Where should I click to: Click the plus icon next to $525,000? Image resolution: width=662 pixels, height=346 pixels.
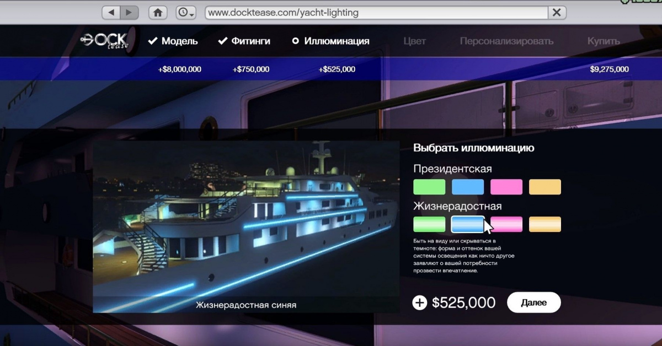[420, 302]
